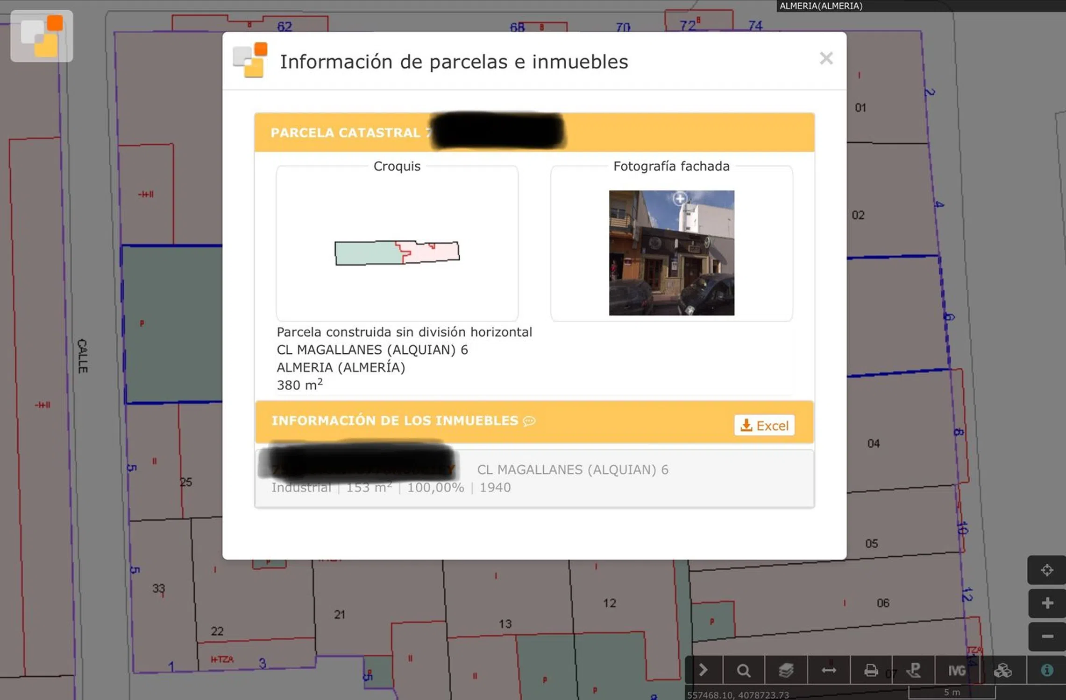Center map with crosshair locate button
1066x700 pixels.
[1047, 570]
